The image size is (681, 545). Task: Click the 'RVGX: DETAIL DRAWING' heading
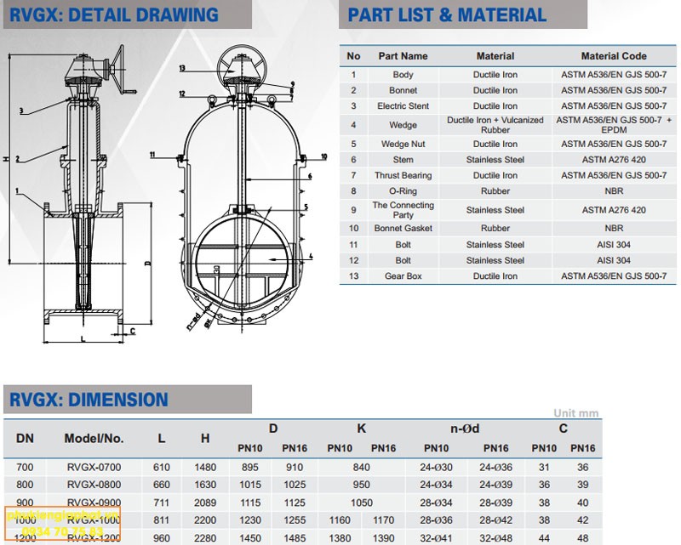(x=114, y=14)
